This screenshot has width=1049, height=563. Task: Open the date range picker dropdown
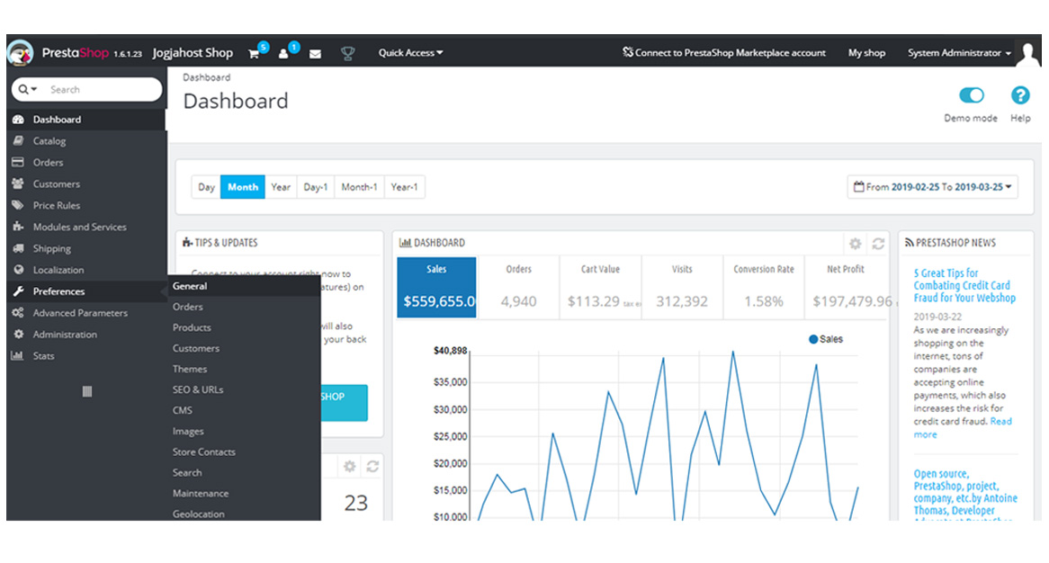pyautogui.click(x=933, y=187)
